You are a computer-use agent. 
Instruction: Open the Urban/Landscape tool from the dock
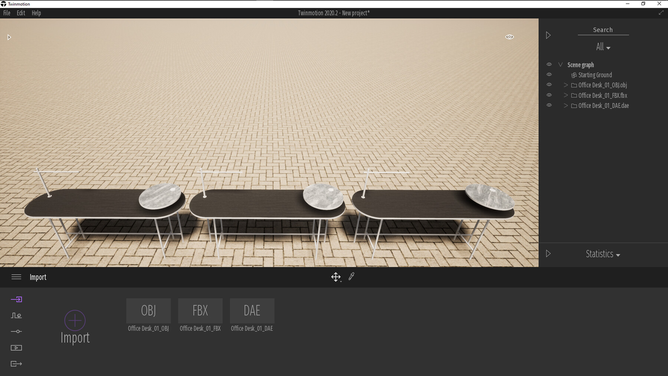tap(16, 315)
